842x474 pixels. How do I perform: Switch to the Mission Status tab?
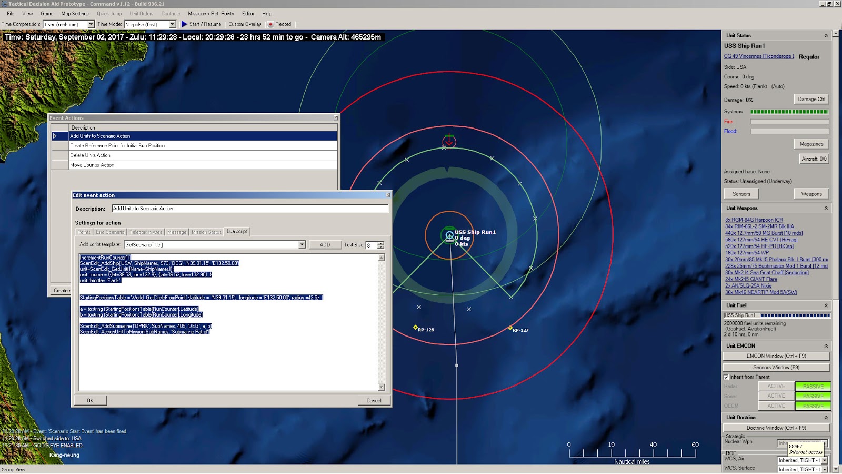[x=206, y=232]
